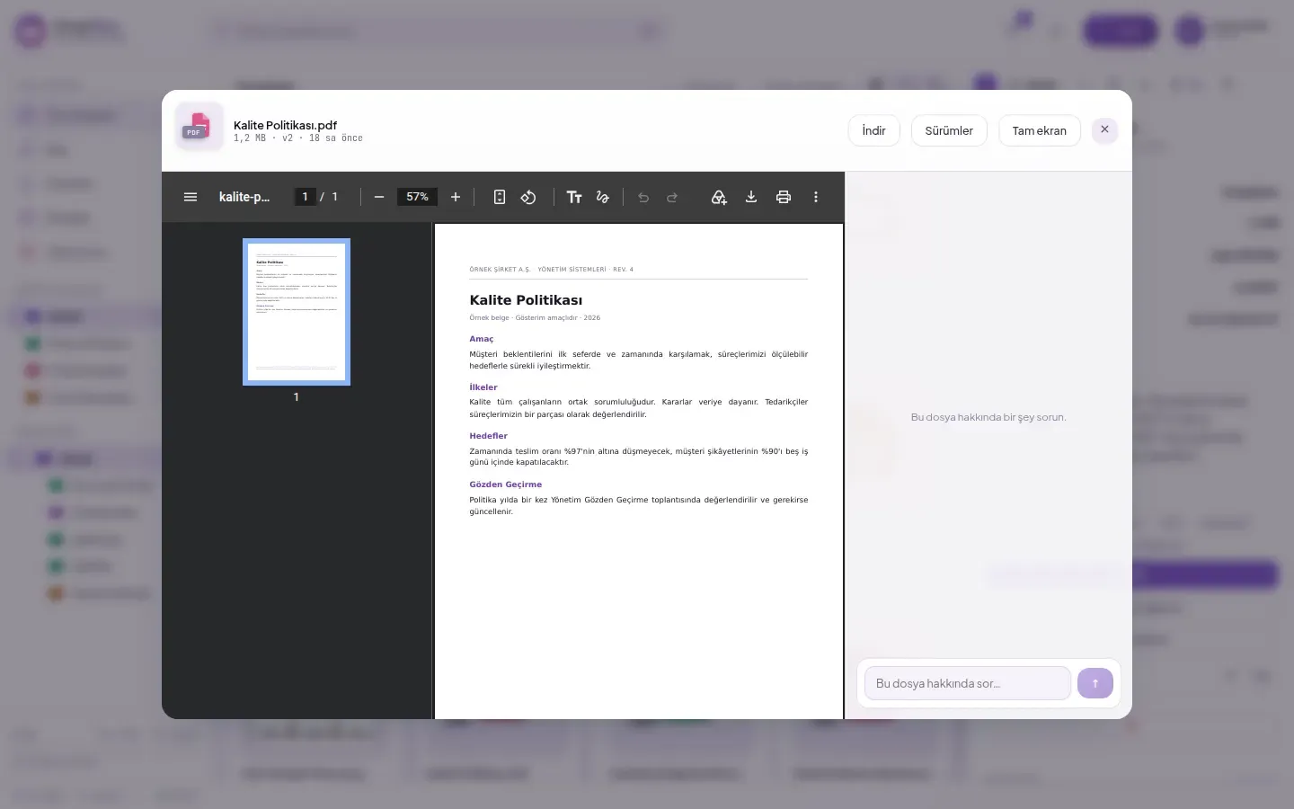Click the '1,2 MB · v2 · 18 sa önce' metadata text
This screenshot has height=809, width=1294.
298,138
